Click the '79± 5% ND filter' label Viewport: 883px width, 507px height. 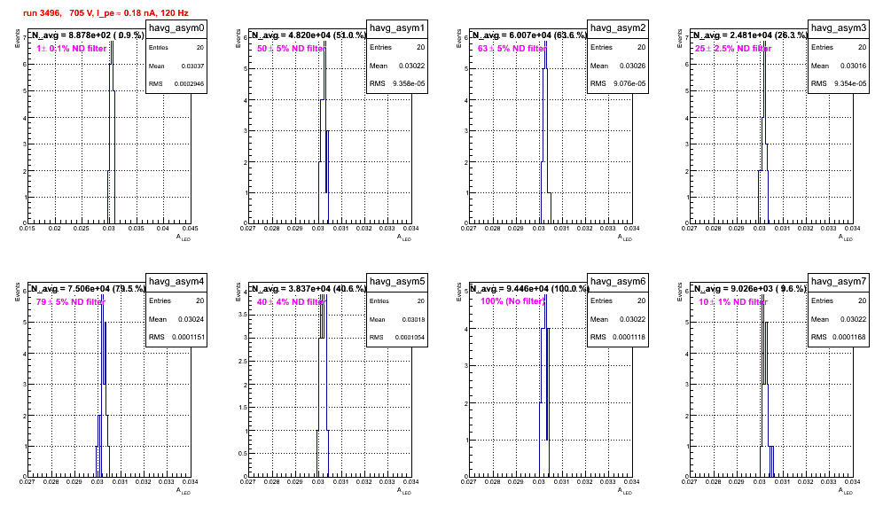(x=71, y=302)
